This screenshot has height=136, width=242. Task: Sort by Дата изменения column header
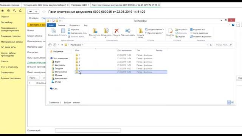(x=124, y=50)
